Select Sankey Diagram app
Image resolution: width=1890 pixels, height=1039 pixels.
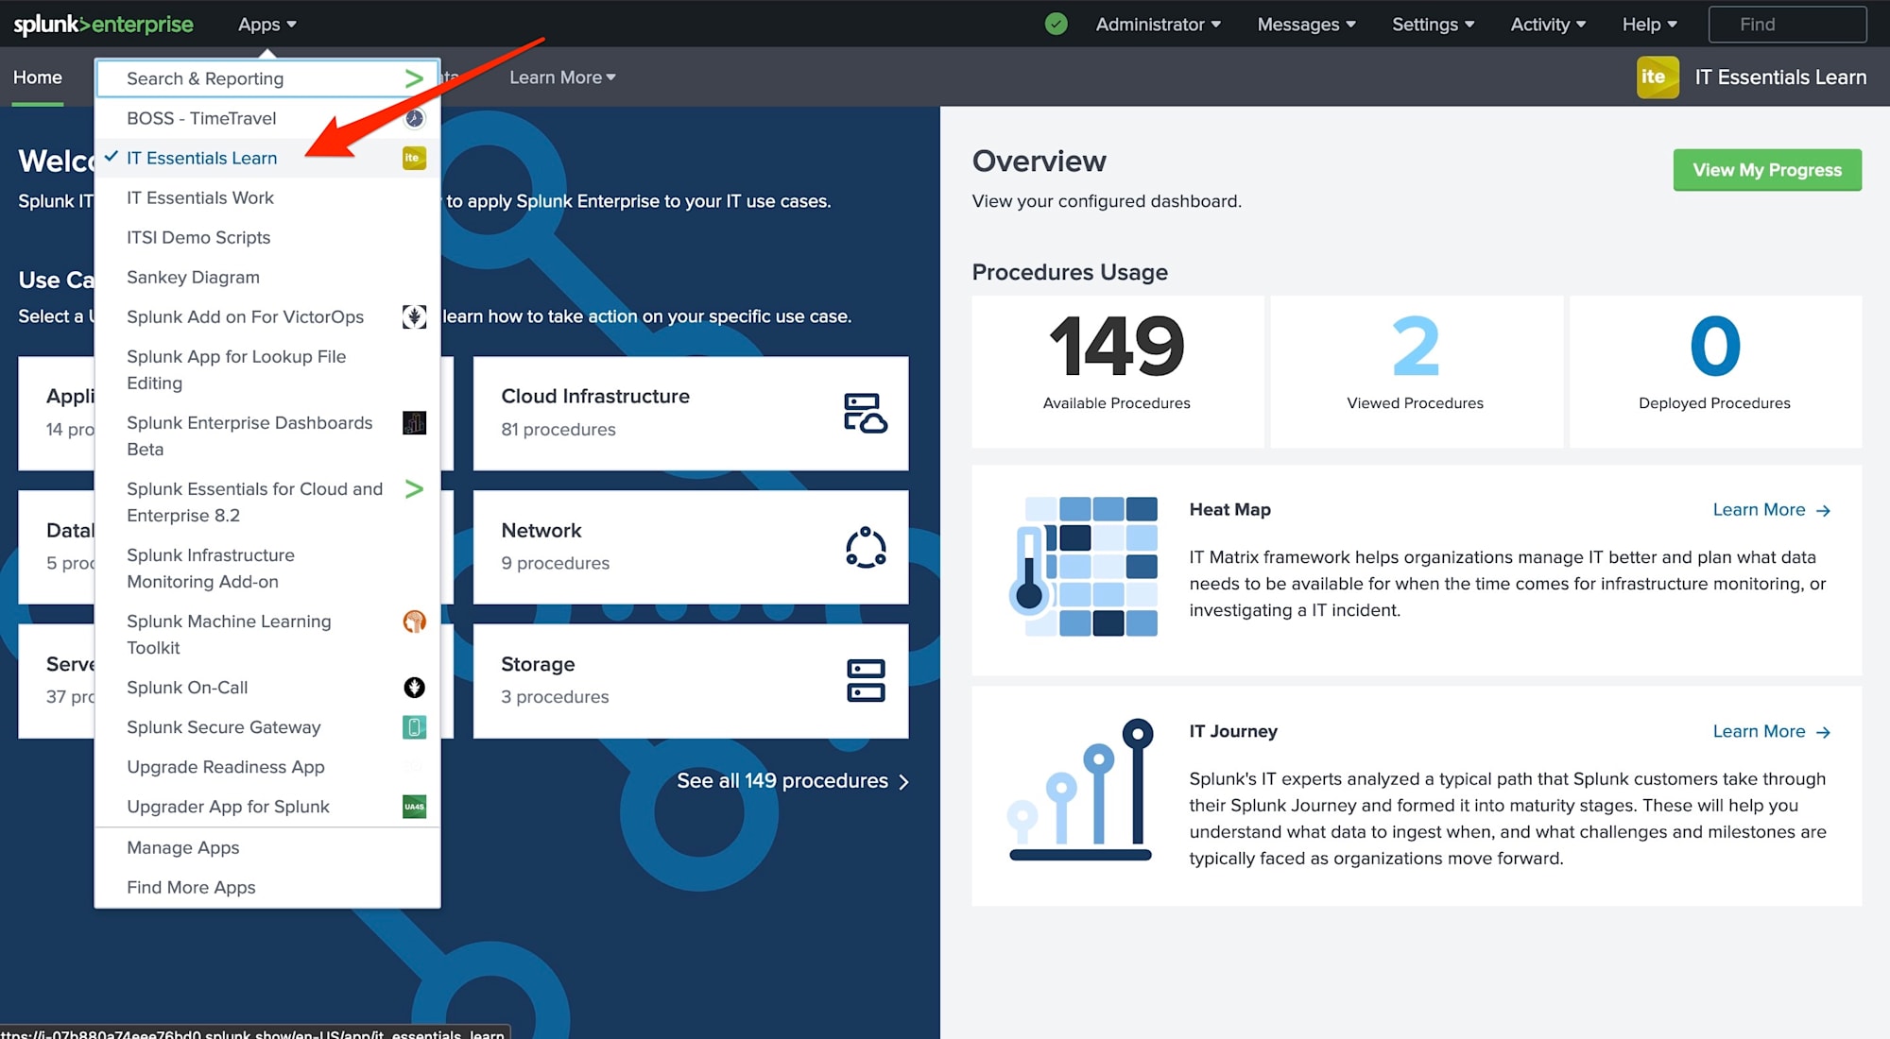[267, 277]
